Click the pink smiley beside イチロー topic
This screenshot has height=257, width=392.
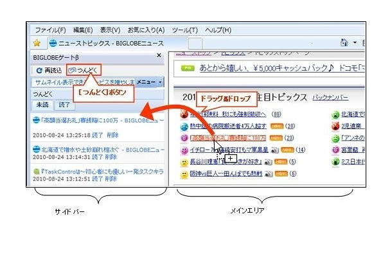pyautogui.click(x=184, y=150)
